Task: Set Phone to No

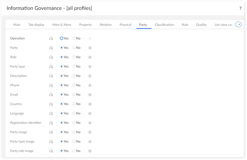Action: [74, 85]
